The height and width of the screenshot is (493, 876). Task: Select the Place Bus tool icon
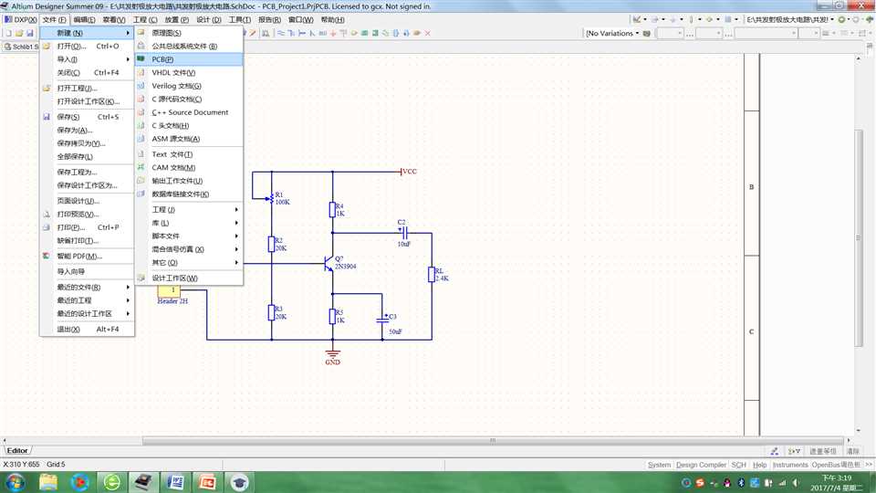click(291, 34)
